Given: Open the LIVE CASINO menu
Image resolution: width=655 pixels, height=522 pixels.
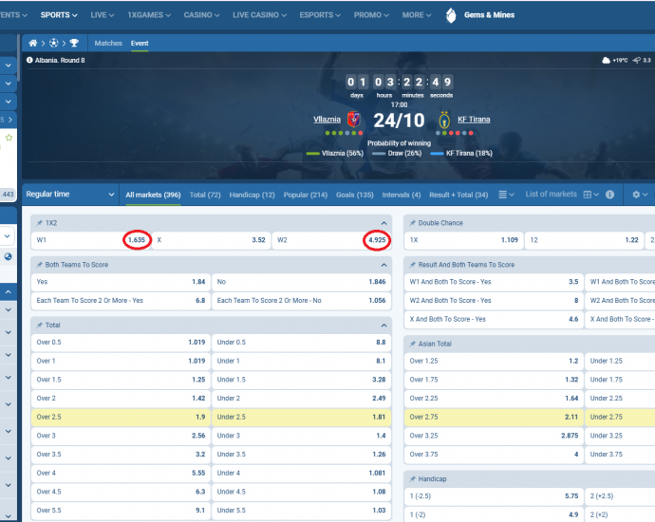Looking at the screenshot, I should pyautogui.click(x=259, y=15).
